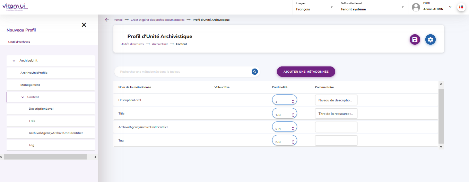Image resolution: width=469 pixels, height=182 pixels.
Task: Open cardinality selector for Title row
Action: coord(285,114)
